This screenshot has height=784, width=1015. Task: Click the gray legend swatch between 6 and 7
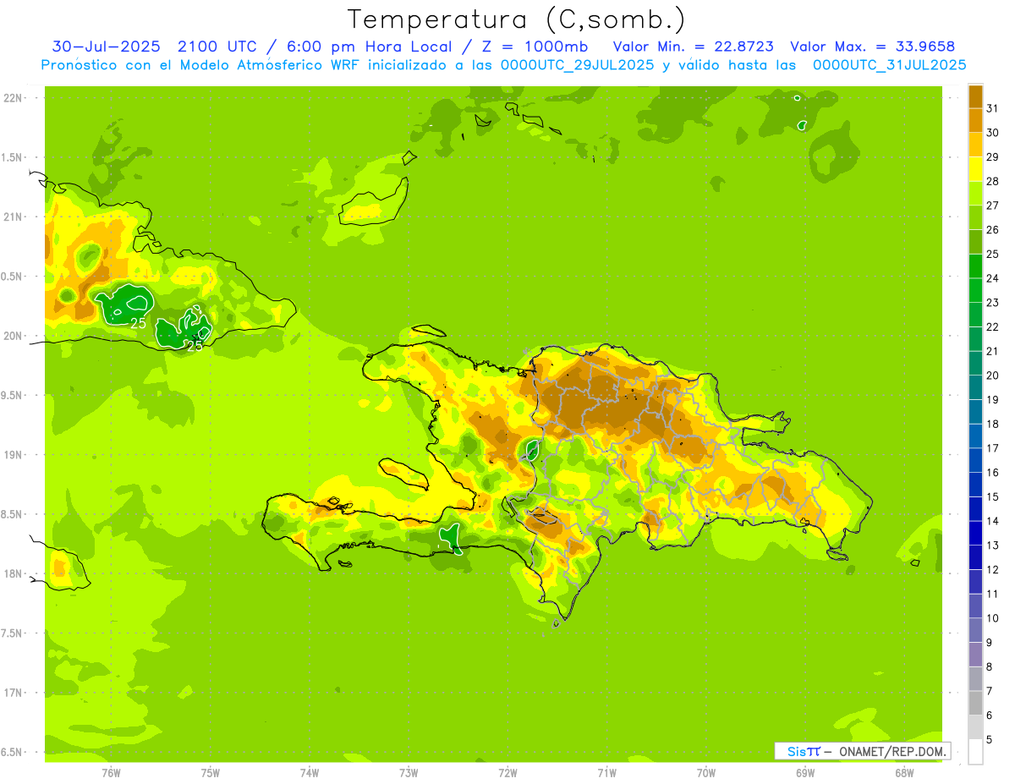[975, 703]
